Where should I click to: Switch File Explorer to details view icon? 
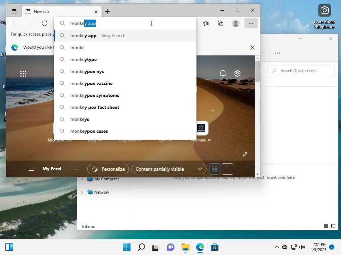tap(326, 226)
